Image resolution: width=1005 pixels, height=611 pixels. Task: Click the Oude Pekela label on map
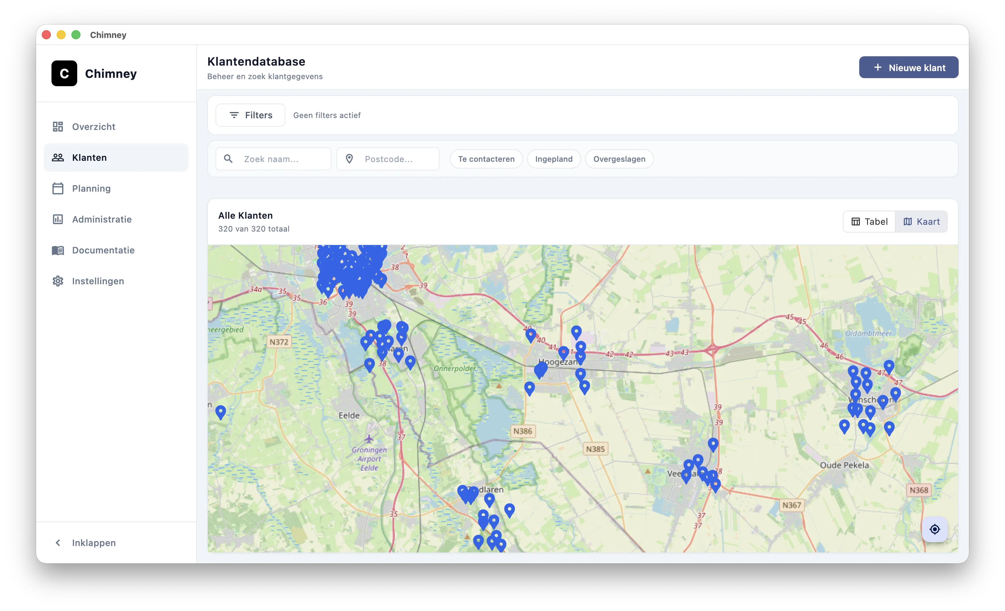pyautogui.click(x=844, y=465)
